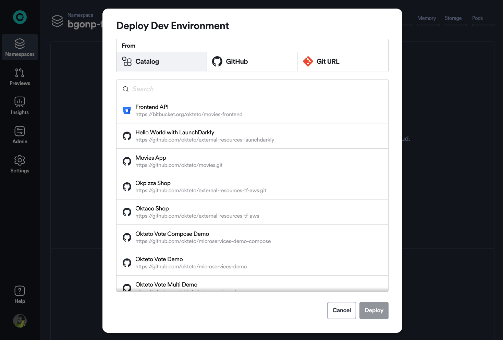Open the Namespaces section
The height and width of the screenshot is (340, 503).
pyautogui.click(x=20, y=47)
